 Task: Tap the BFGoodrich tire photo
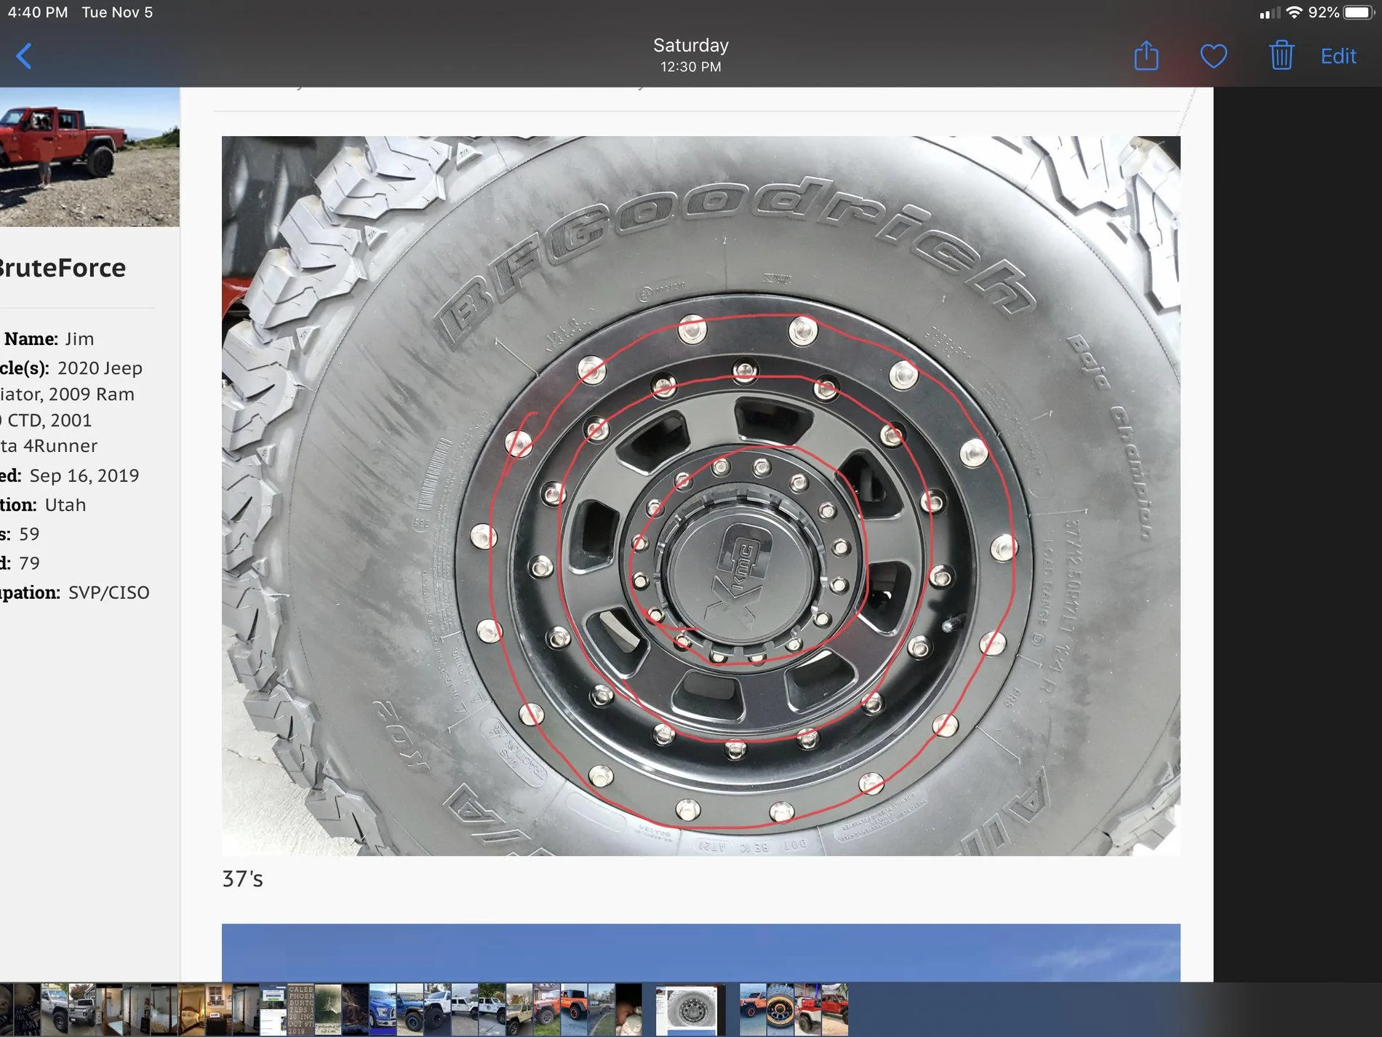click(x=700, y=496)
